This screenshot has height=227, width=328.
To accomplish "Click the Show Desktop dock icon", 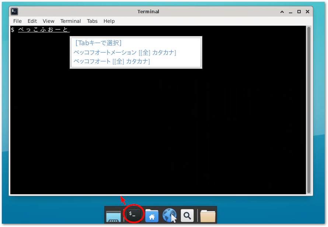I will pos(114,216).
